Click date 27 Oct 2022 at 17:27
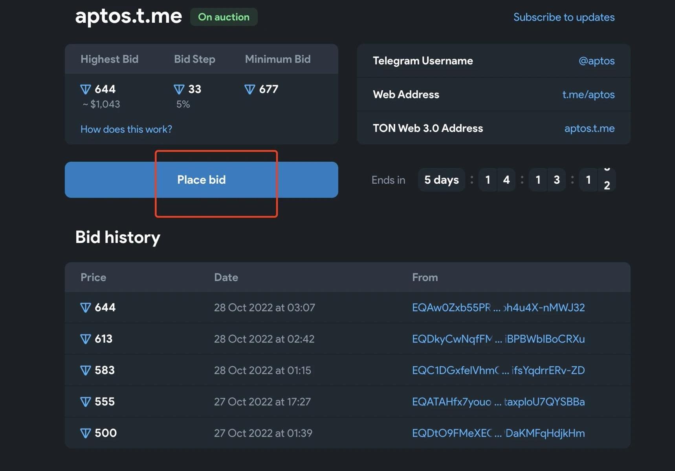 click(262, 402)
